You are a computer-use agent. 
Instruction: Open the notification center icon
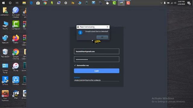tap(189, 3)
